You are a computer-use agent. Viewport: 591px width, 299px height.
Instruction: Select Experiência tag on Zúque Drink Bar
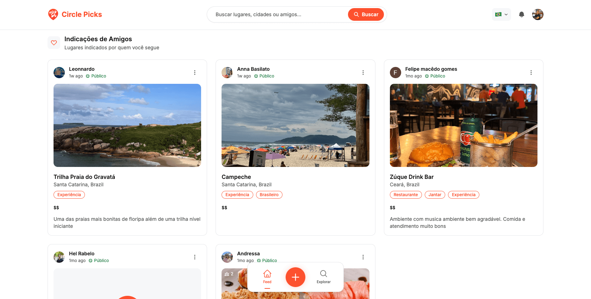[464, 195]
